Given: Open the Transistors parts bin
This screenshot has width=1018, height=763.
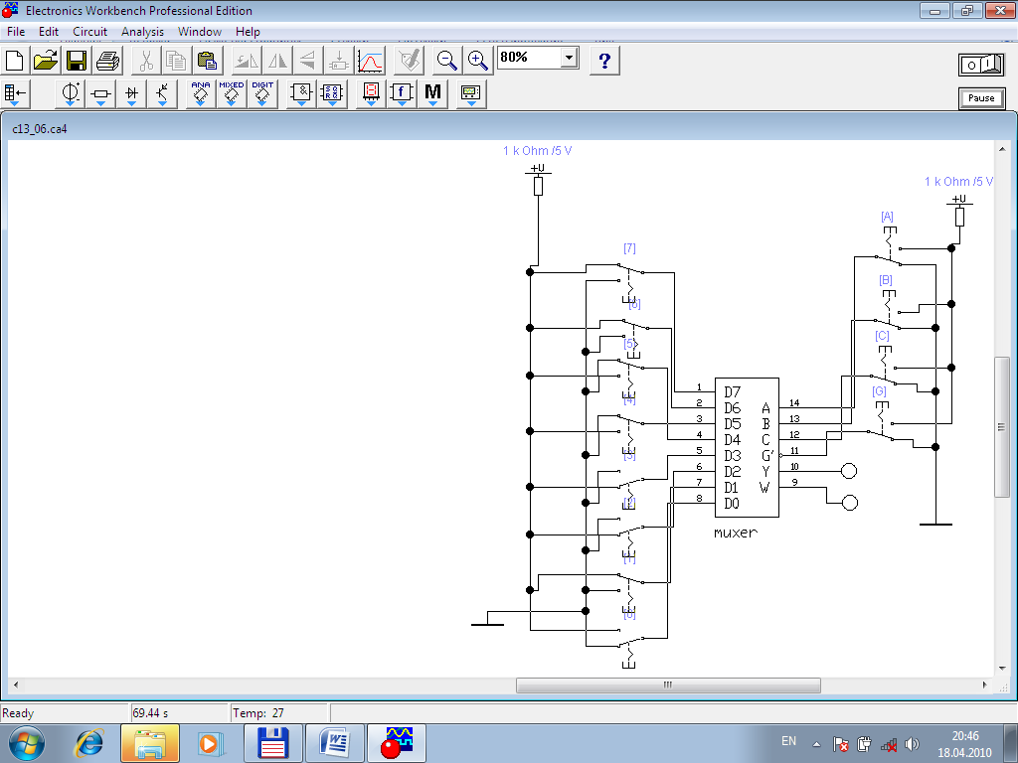Looking at the screenshot, I should coord(162,94).
